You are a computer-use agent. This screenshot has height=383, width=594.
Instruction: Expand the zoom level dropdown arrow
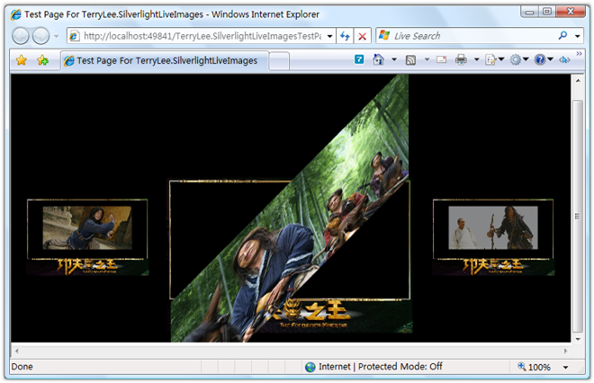tap(565, 367)
